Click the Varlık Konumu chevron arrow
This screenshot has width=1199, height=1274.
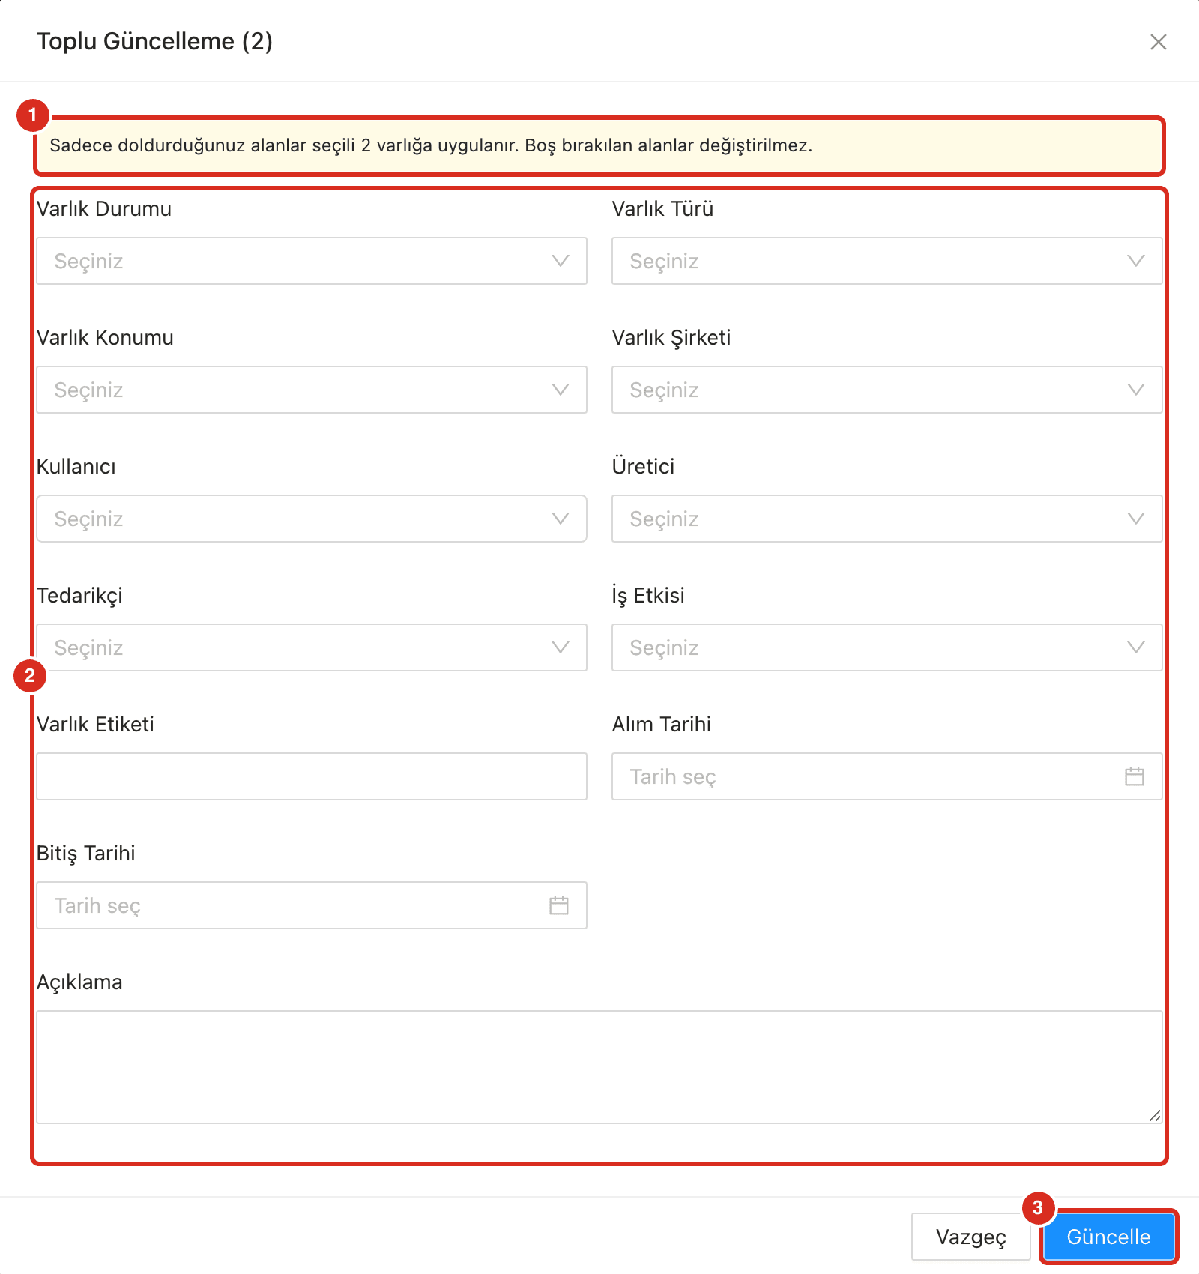(561, 390)
